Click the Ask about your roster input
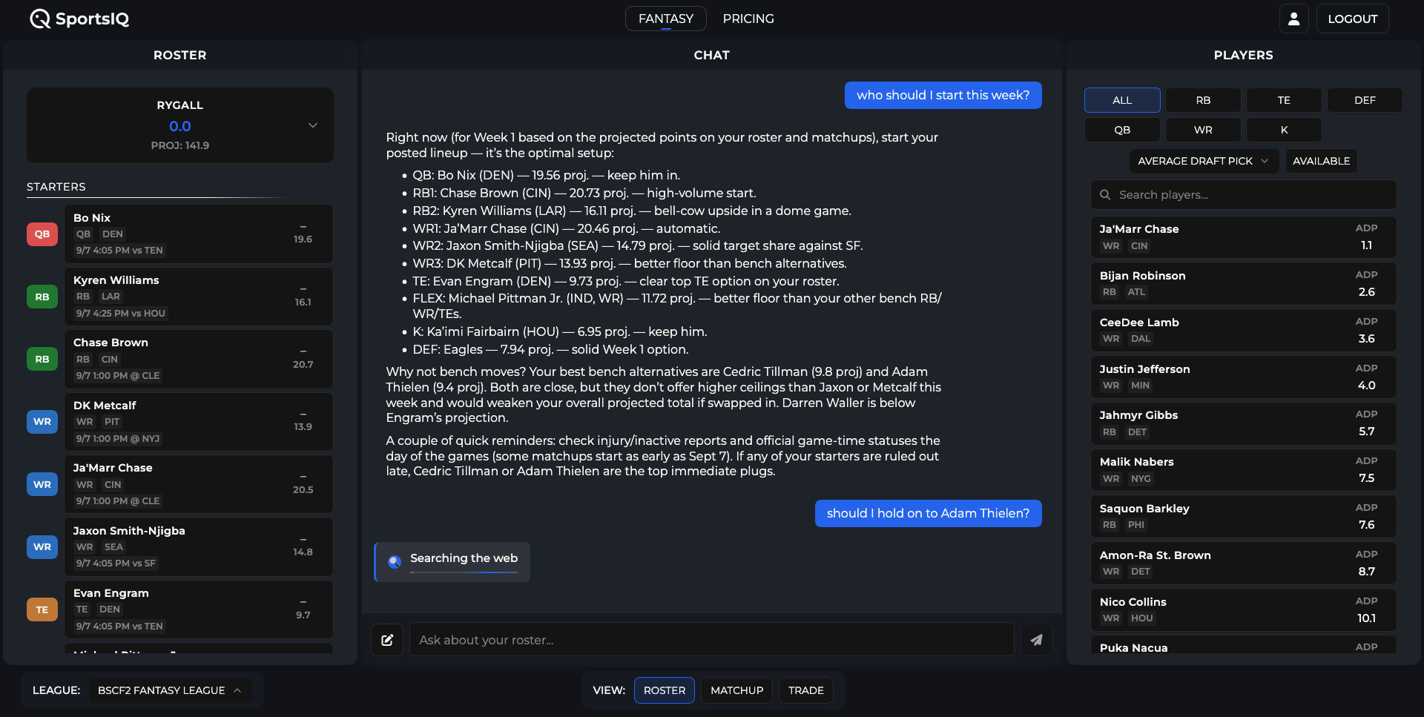 tap(711, 640)
